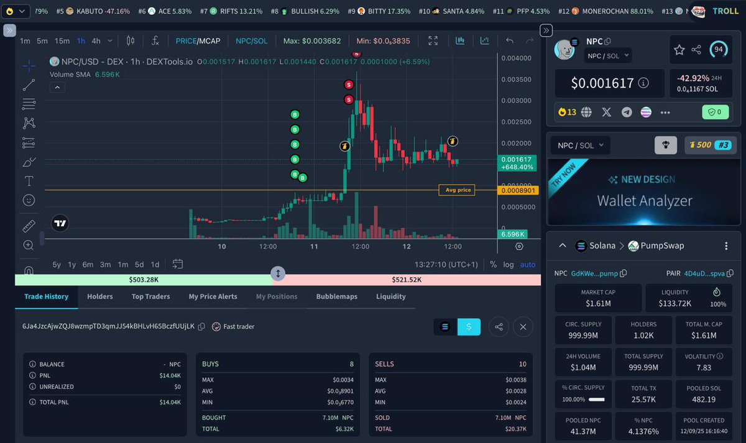The width and height of the screenshot is (746, 443).
Task: Set chart range to 5d
Action: pos(139,265)
